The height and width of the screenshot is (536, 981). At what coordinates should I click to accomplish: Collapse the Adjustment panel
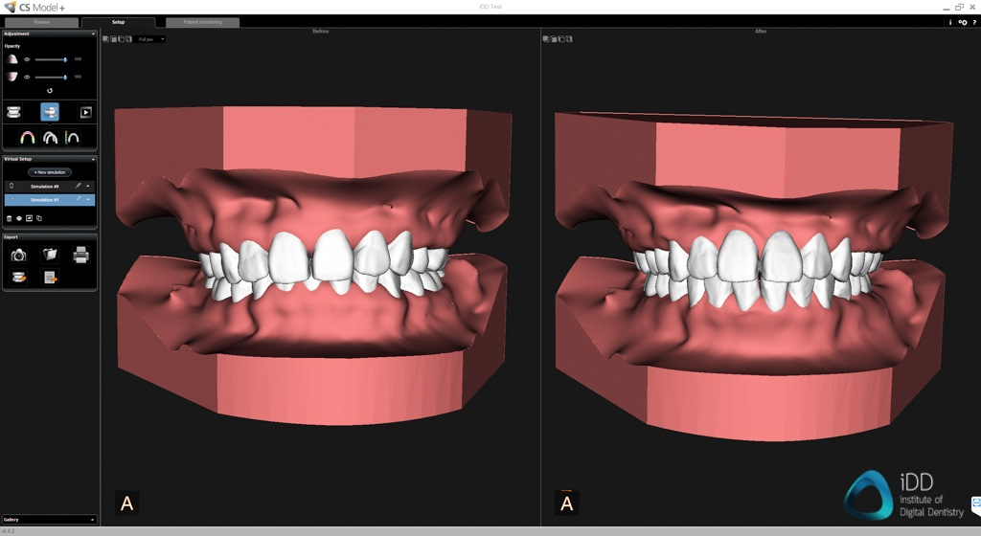(x=93, y=33)
